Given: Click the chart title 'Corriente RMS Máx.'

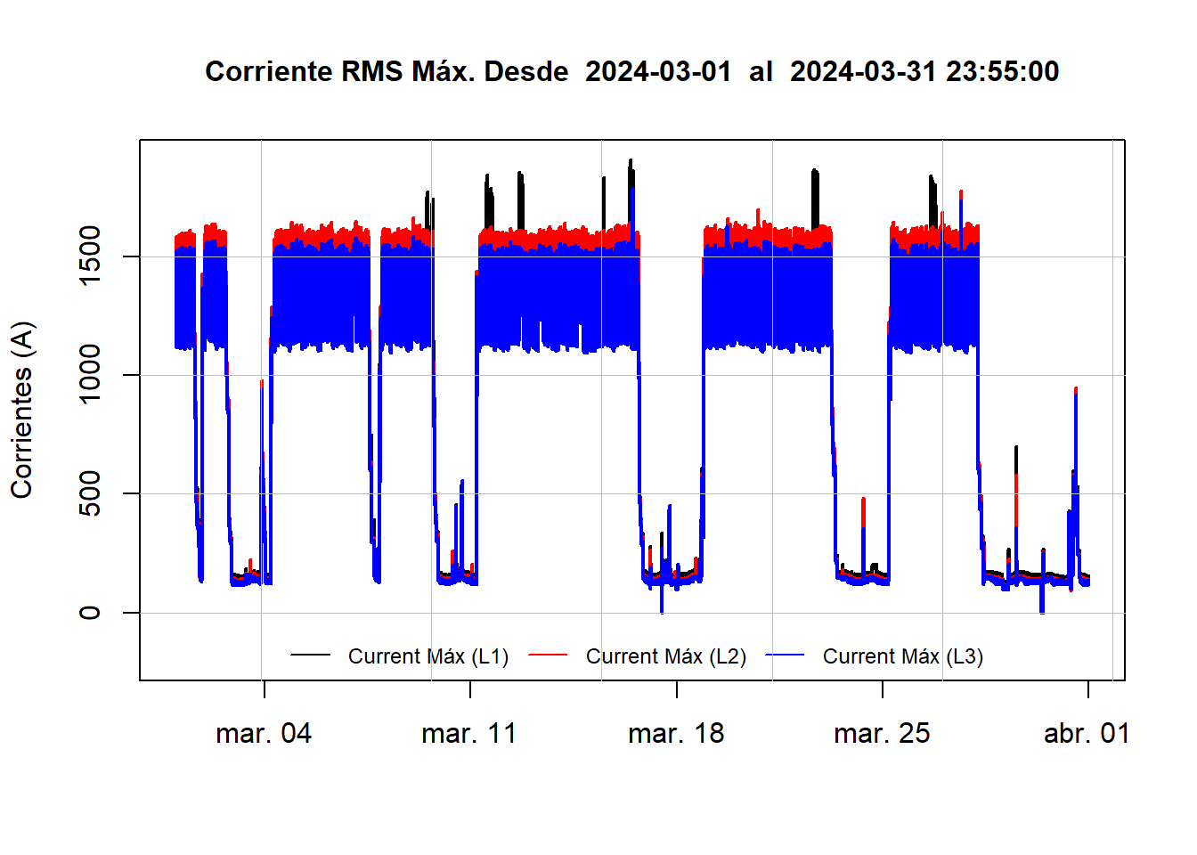Looking at the screenshot, I should [386, 71].
